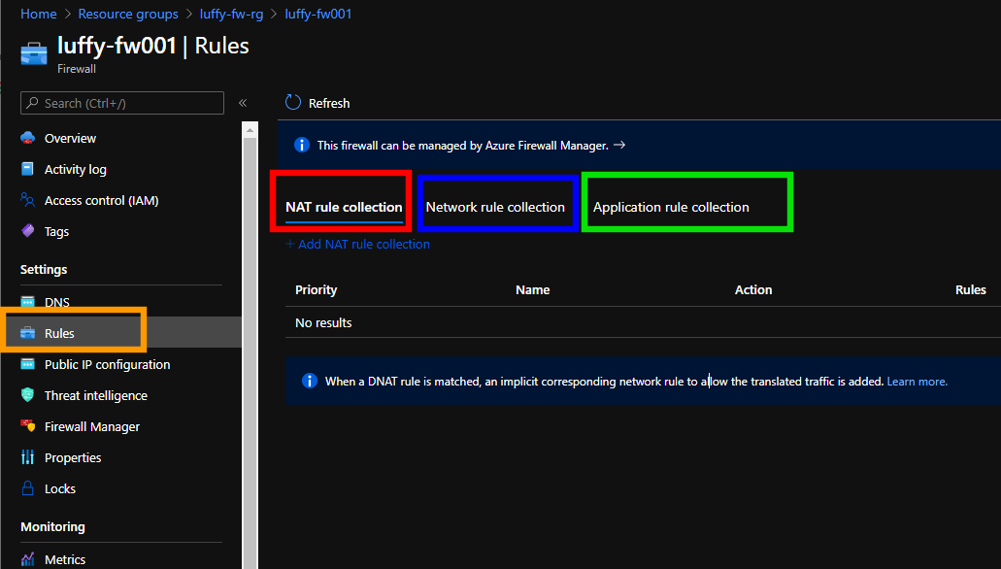This screenshot has height=569, width=1001.
Task: Click Add NAT rule collection link
Action: pyautogui.click(x=357, y=244)
